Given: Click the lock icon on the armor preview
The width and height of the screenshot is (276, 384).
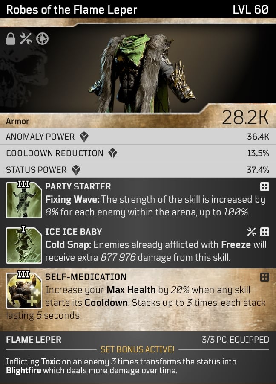Looking at the screenshot, I should (11, 39).
